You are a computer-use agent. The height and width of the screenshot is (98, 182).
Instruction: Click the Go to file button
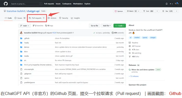pyautogui.click(x=95, y=26)
